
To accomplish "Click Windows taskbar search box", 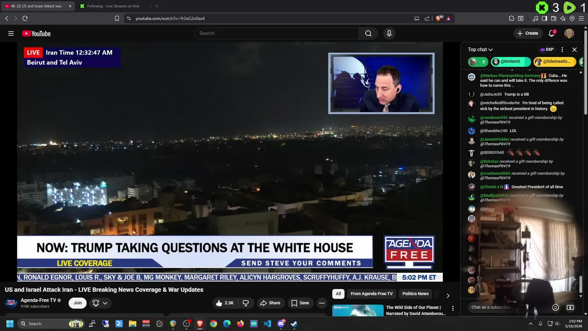I will (x=51, y=324).
